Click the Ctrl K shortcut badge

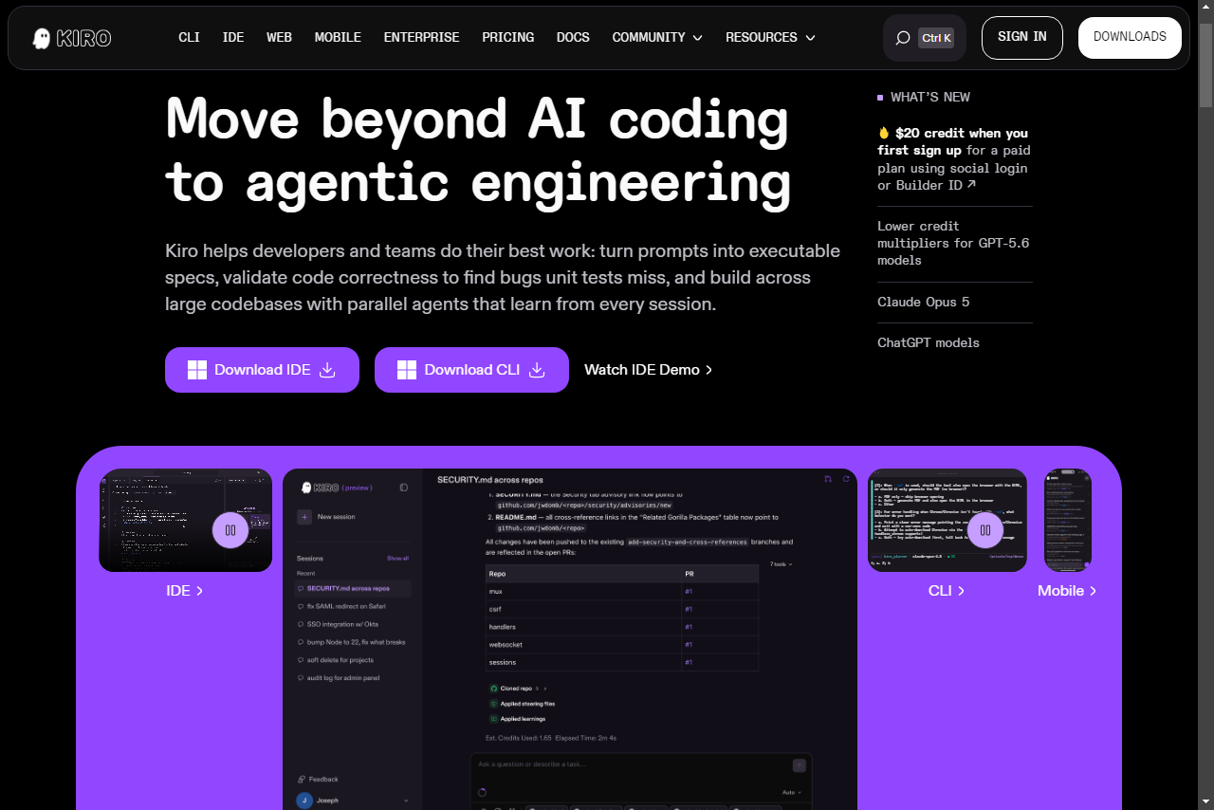coord(936,38)
